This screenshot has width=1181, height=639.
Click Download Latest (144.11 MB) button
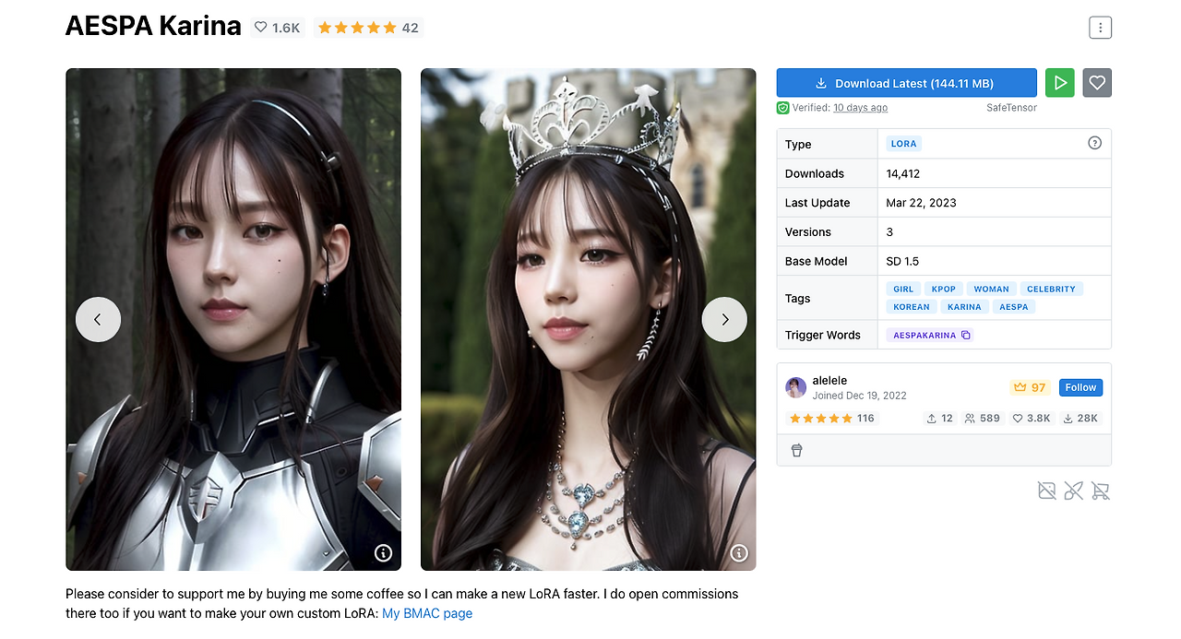(906, 83)
